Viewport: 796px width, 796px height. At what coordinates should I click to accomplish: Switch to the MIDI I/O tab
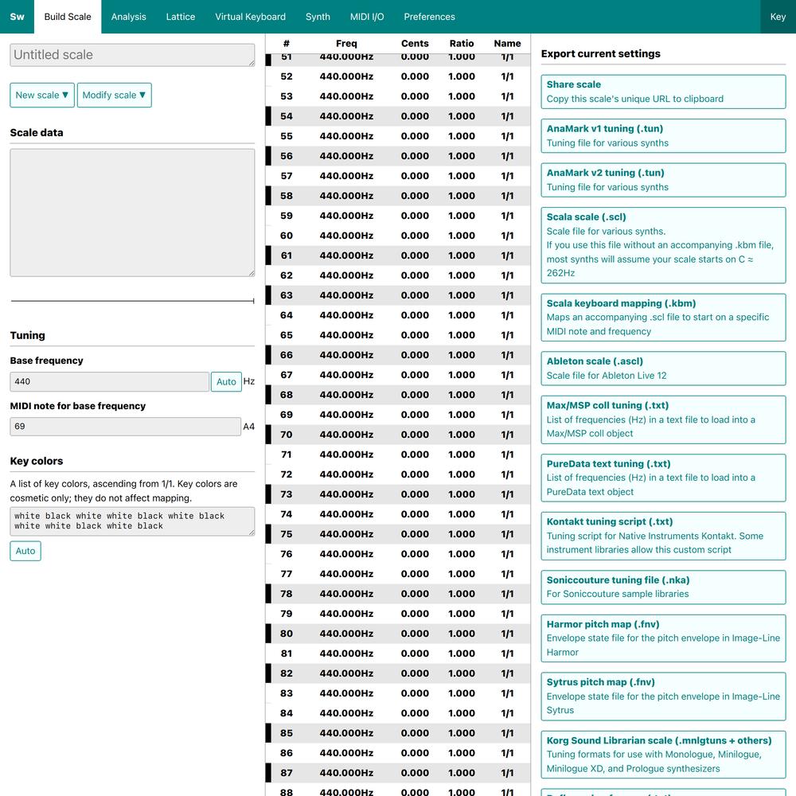[367, 17]
